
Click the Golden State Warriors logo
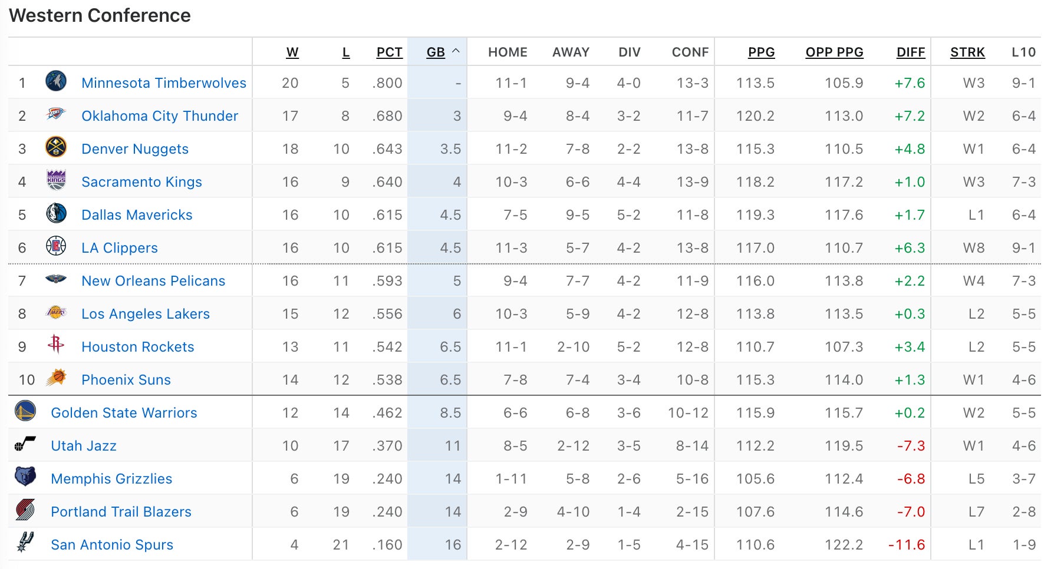click(25, 411)
